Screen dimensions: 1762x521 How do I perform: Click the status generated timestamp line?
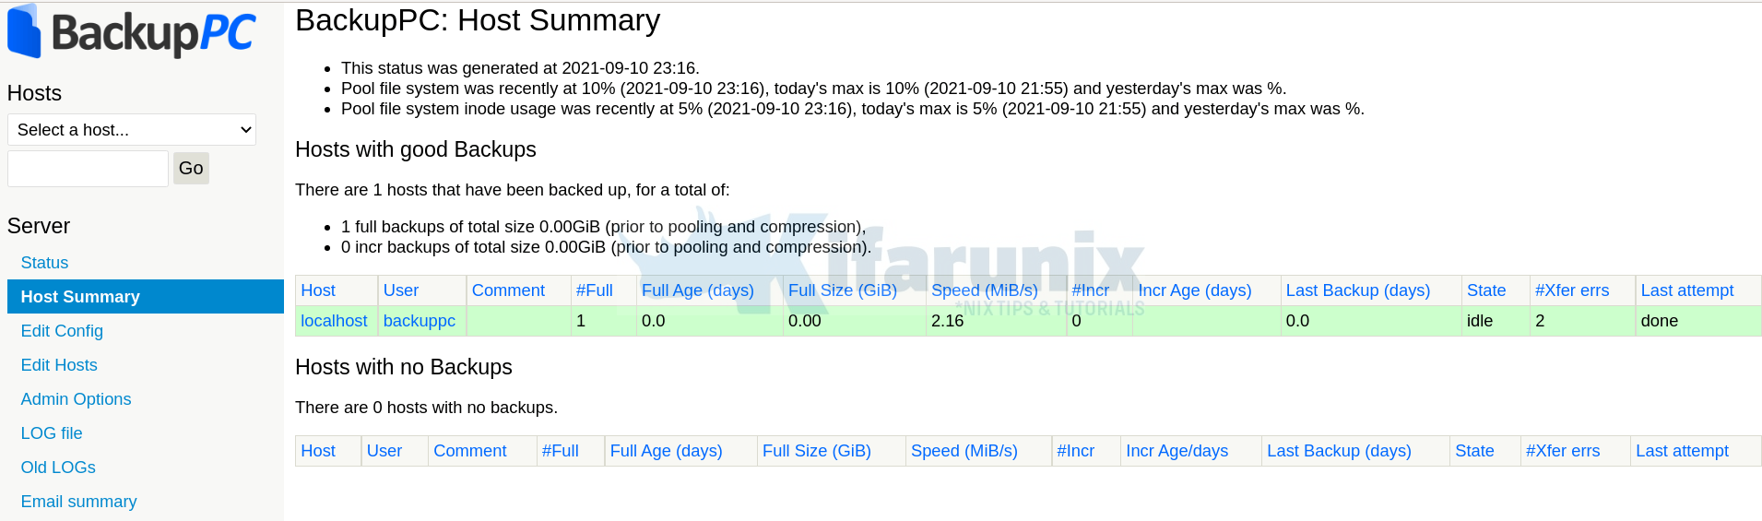click(520, 68)
